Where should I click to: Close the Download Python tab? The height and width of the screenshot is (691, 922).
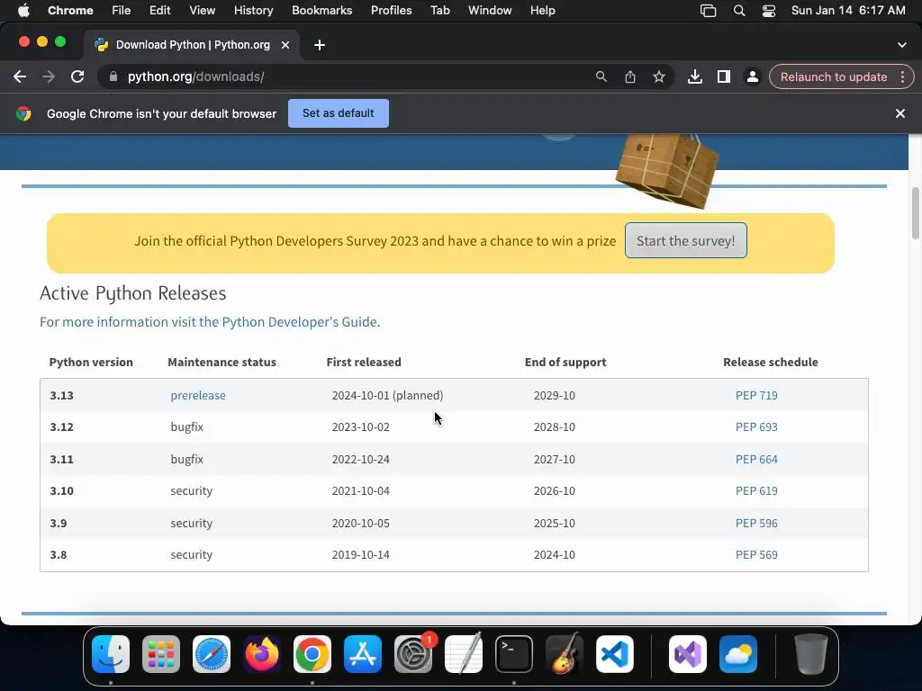point(285,45)
